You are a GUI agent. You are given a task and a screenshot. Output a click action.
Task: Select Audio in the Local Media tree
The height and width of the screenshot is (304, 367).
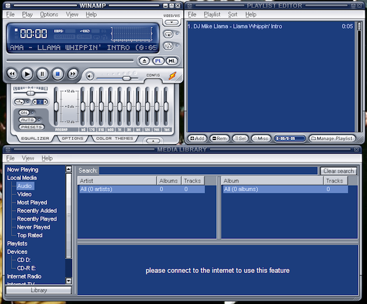24,186
